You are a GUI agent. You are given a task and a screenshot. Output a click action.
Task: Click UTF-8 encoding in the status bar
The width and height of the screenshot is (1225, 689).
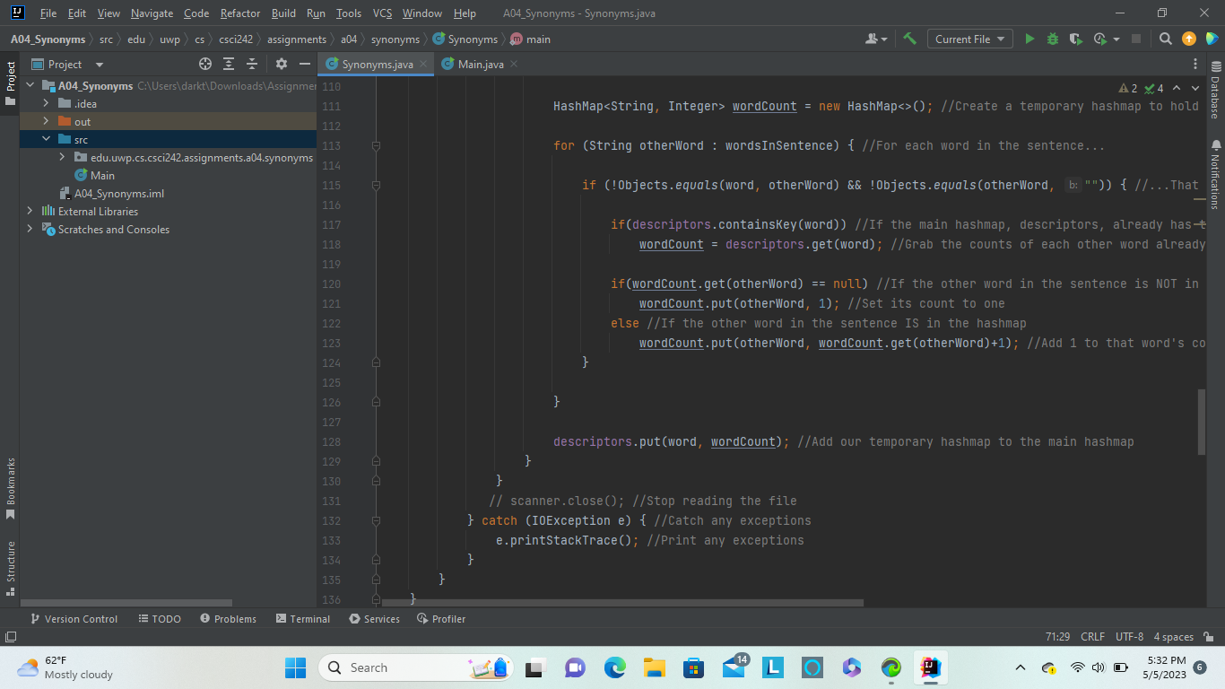coord(1128,636)
